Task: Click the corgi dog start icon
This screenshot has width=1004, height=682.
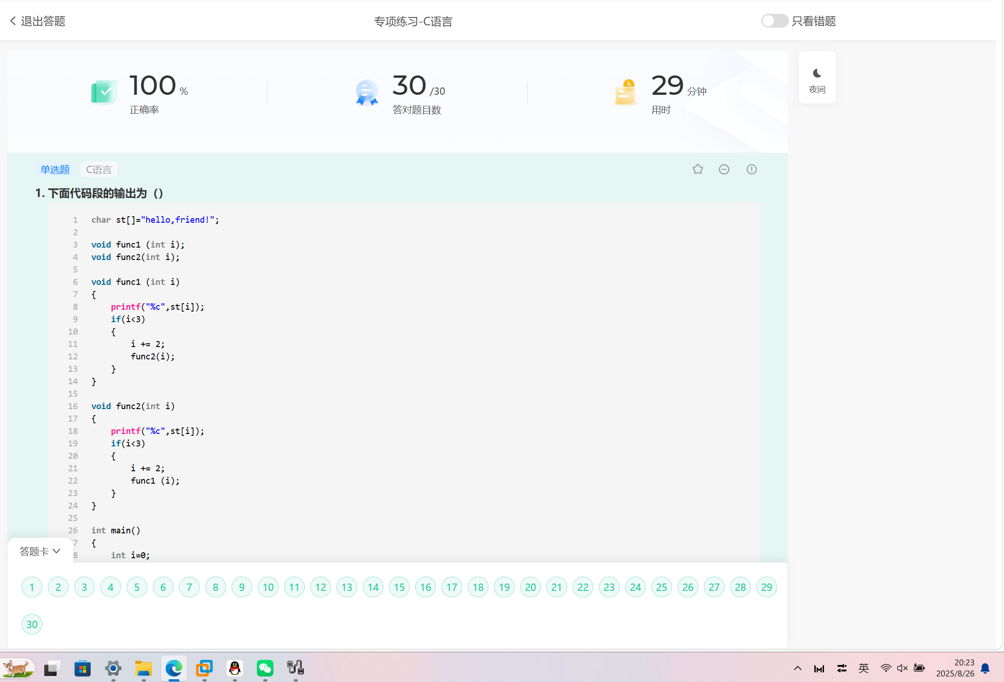Action: click(x=17, y=668)
